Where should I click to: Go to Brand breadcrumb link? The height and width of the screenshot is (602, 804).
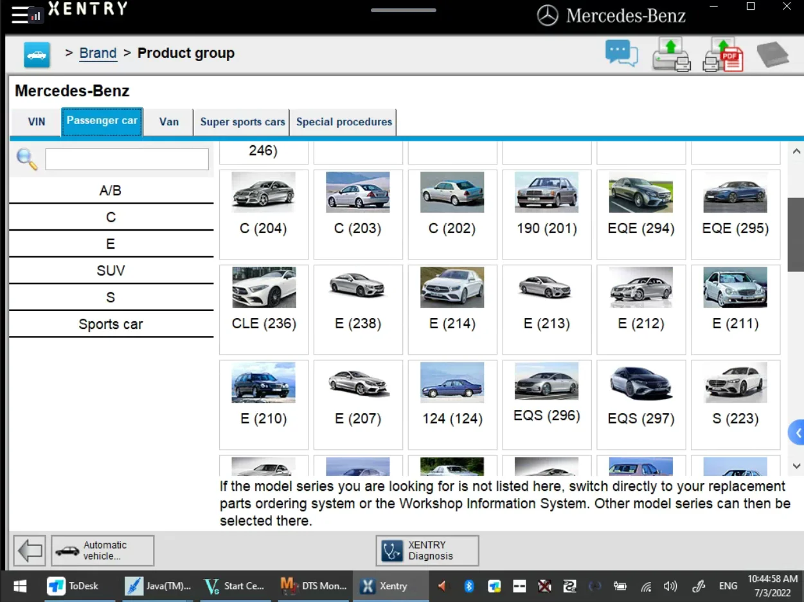coord(98,53)
